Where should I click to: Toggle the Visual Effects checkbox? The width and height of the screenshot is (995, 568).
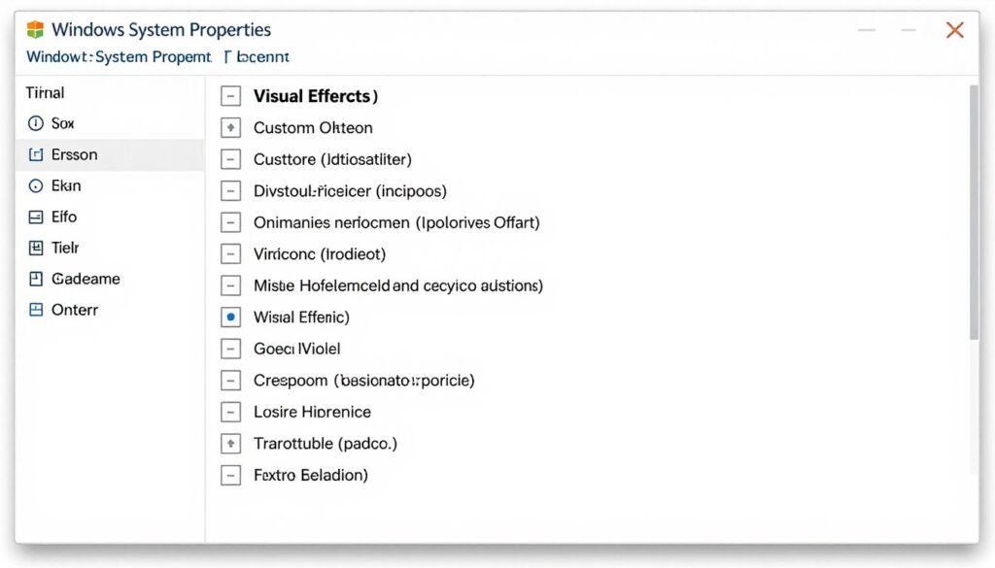pyautogui.click(x=230, y=96)
